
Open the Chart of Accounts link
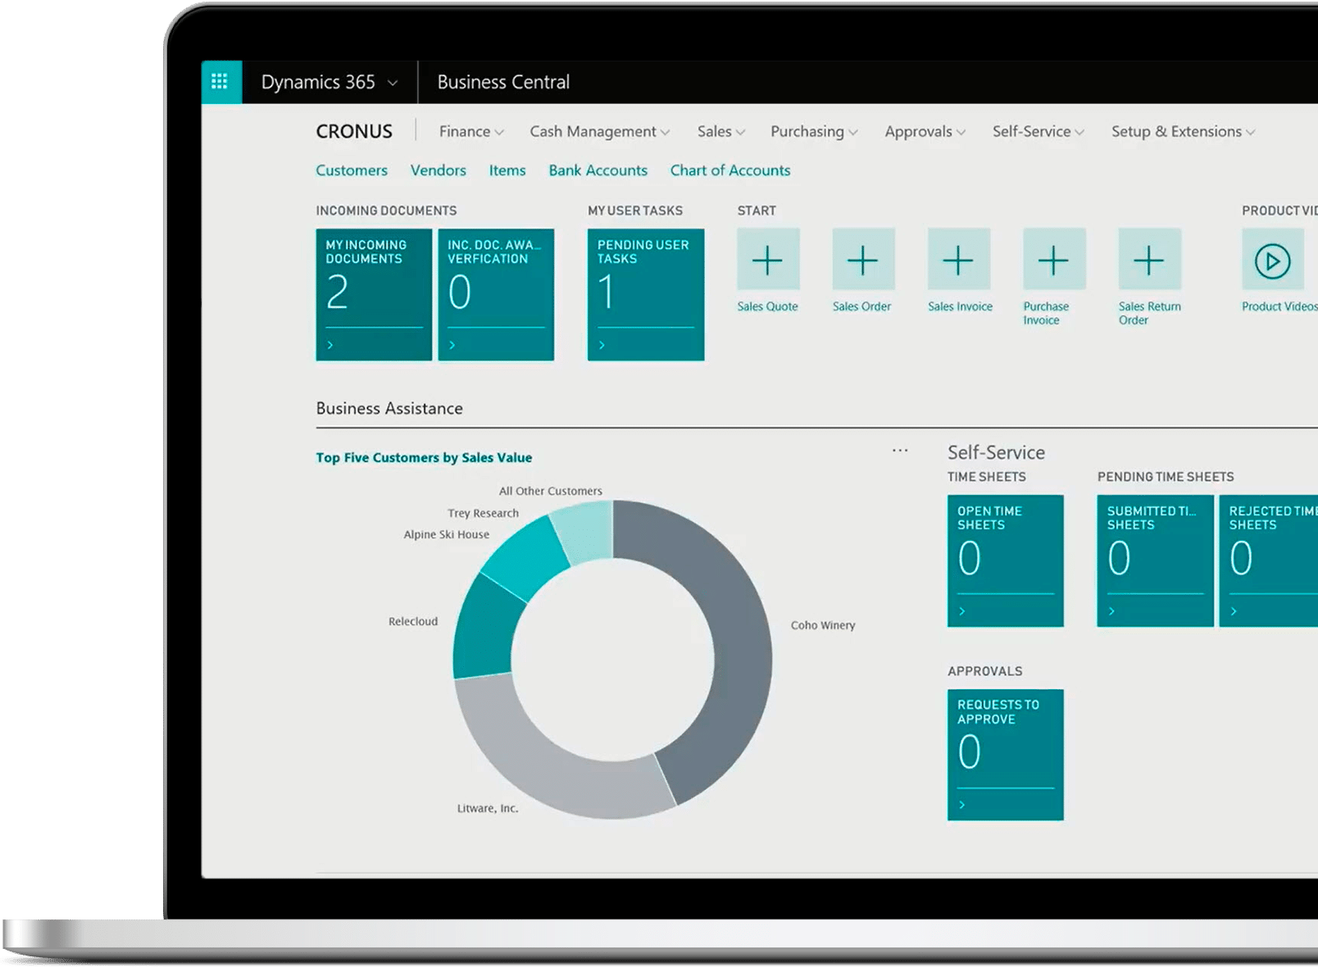tap(730, 170)
